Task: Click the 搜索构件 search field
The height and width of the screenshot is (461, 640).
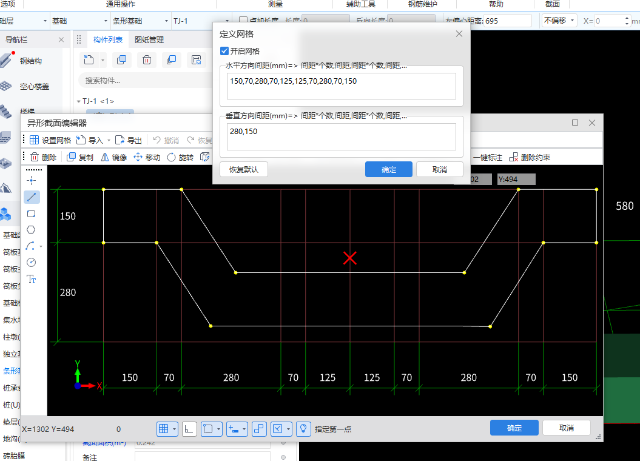Action: (147, 80)
